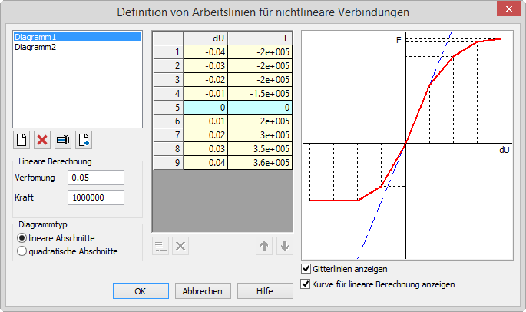Click the Abbrechen button

(203, 290)
